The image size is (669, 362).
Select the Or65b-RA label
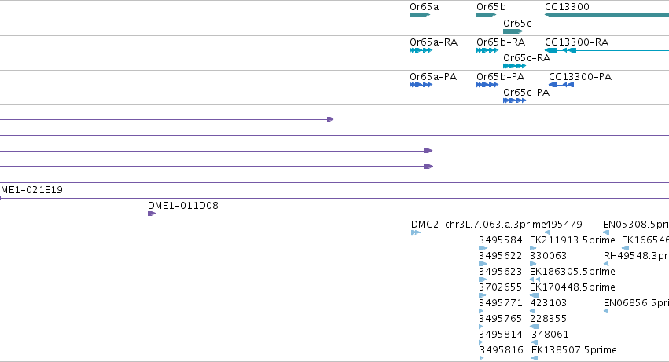click(501, 42)
